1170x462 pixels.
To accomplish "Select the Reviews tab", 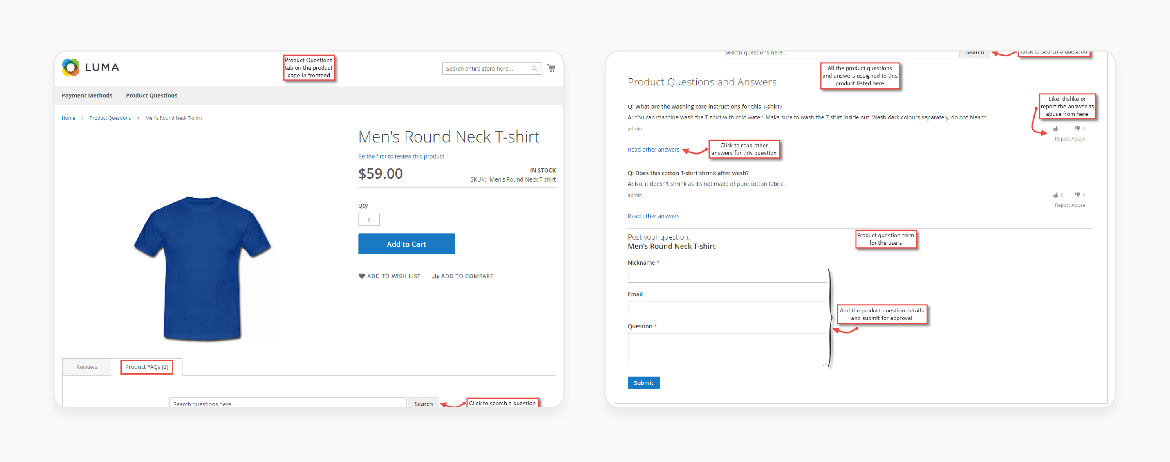I will pos(86,366).
